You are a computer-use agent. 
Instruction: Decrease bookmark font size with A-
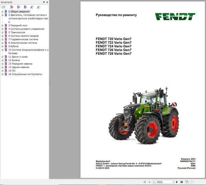pos(38,7)
